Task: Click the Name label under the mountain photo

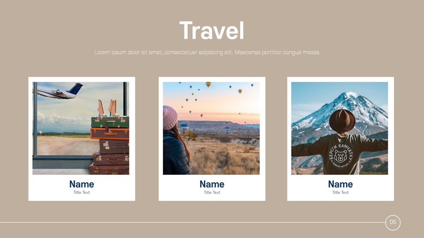Action: [340, 184]
